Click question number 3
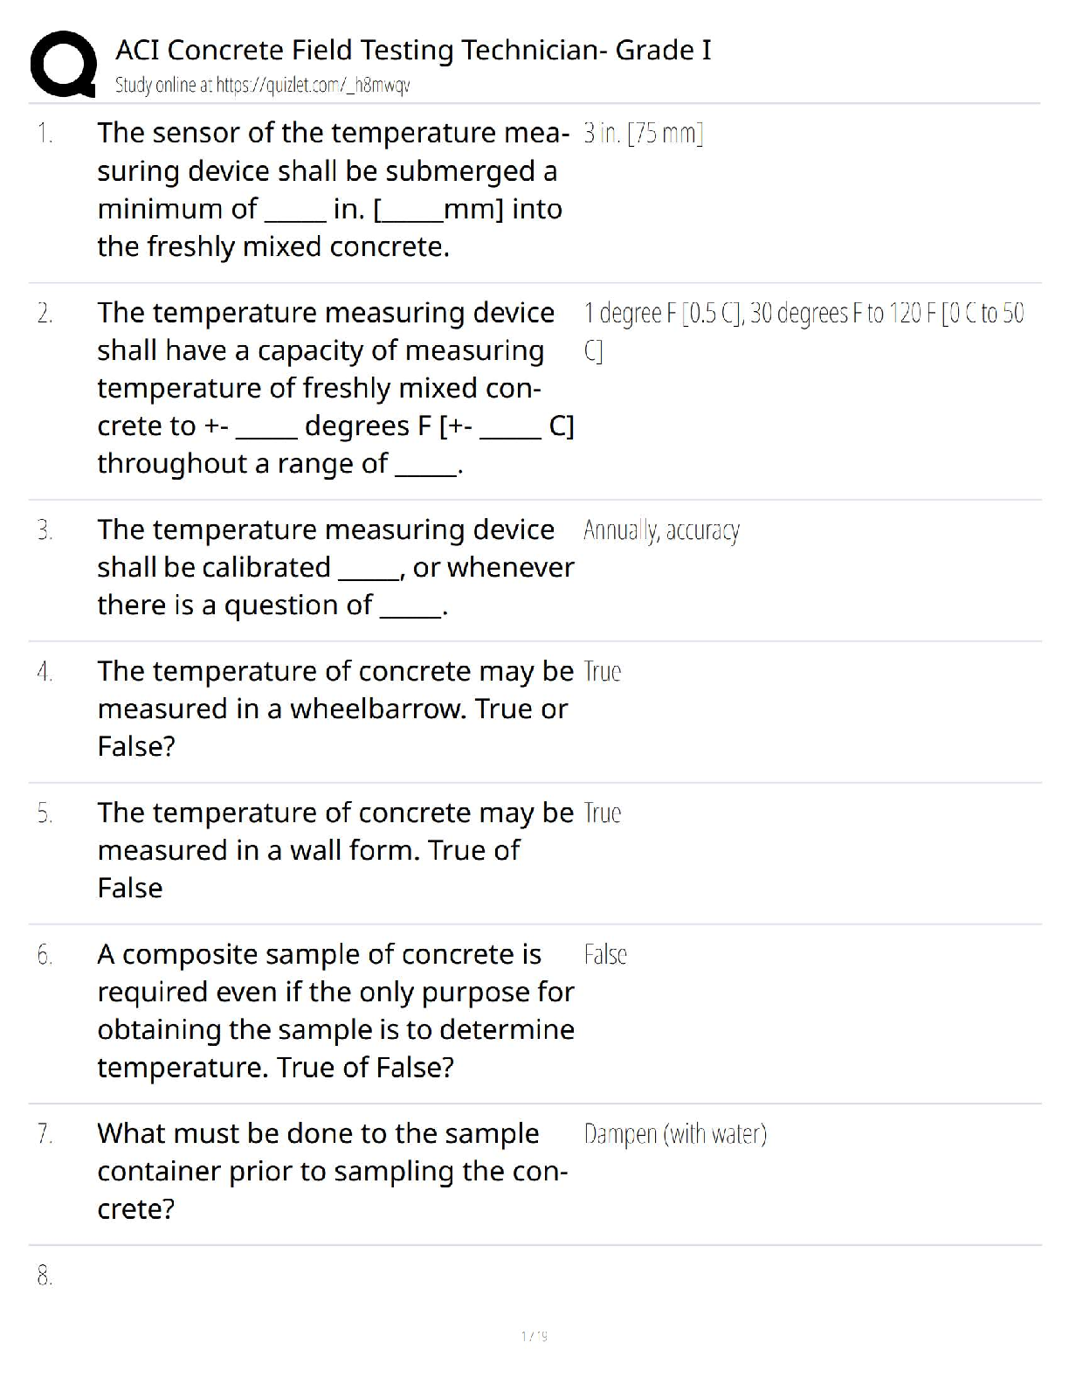This screenshot has height=1384, width=1069. tap(45, 530)
